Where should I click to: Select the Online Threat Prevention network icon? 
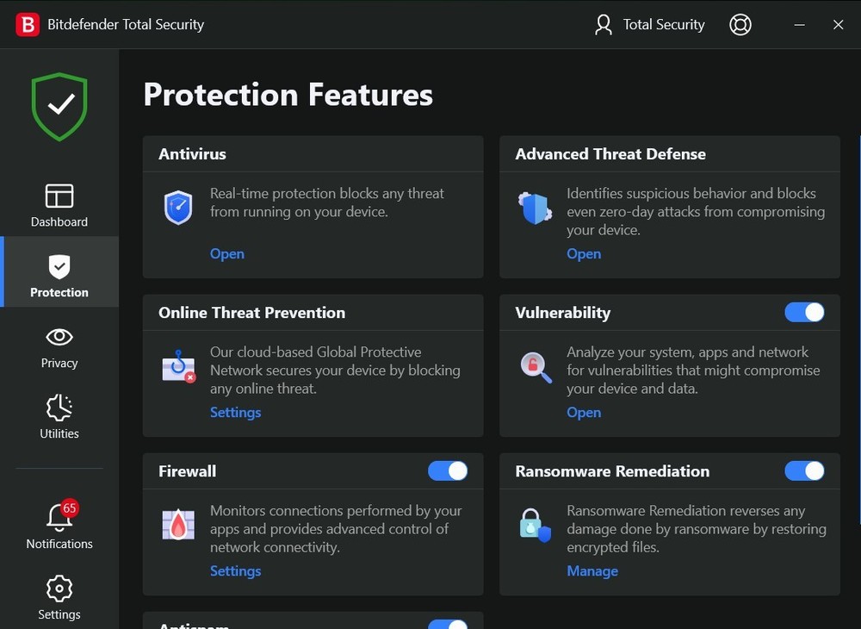point(178,365)
